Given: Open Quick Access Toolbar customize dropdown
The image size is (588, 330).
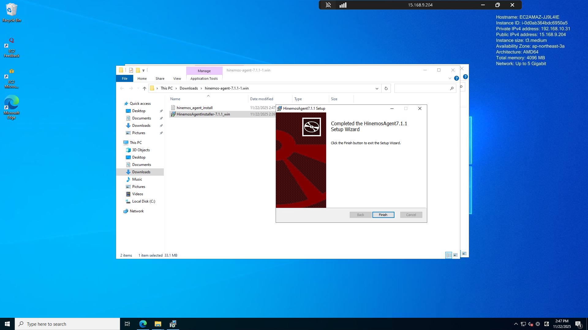Looking at the screenshot, I should 143,70.
